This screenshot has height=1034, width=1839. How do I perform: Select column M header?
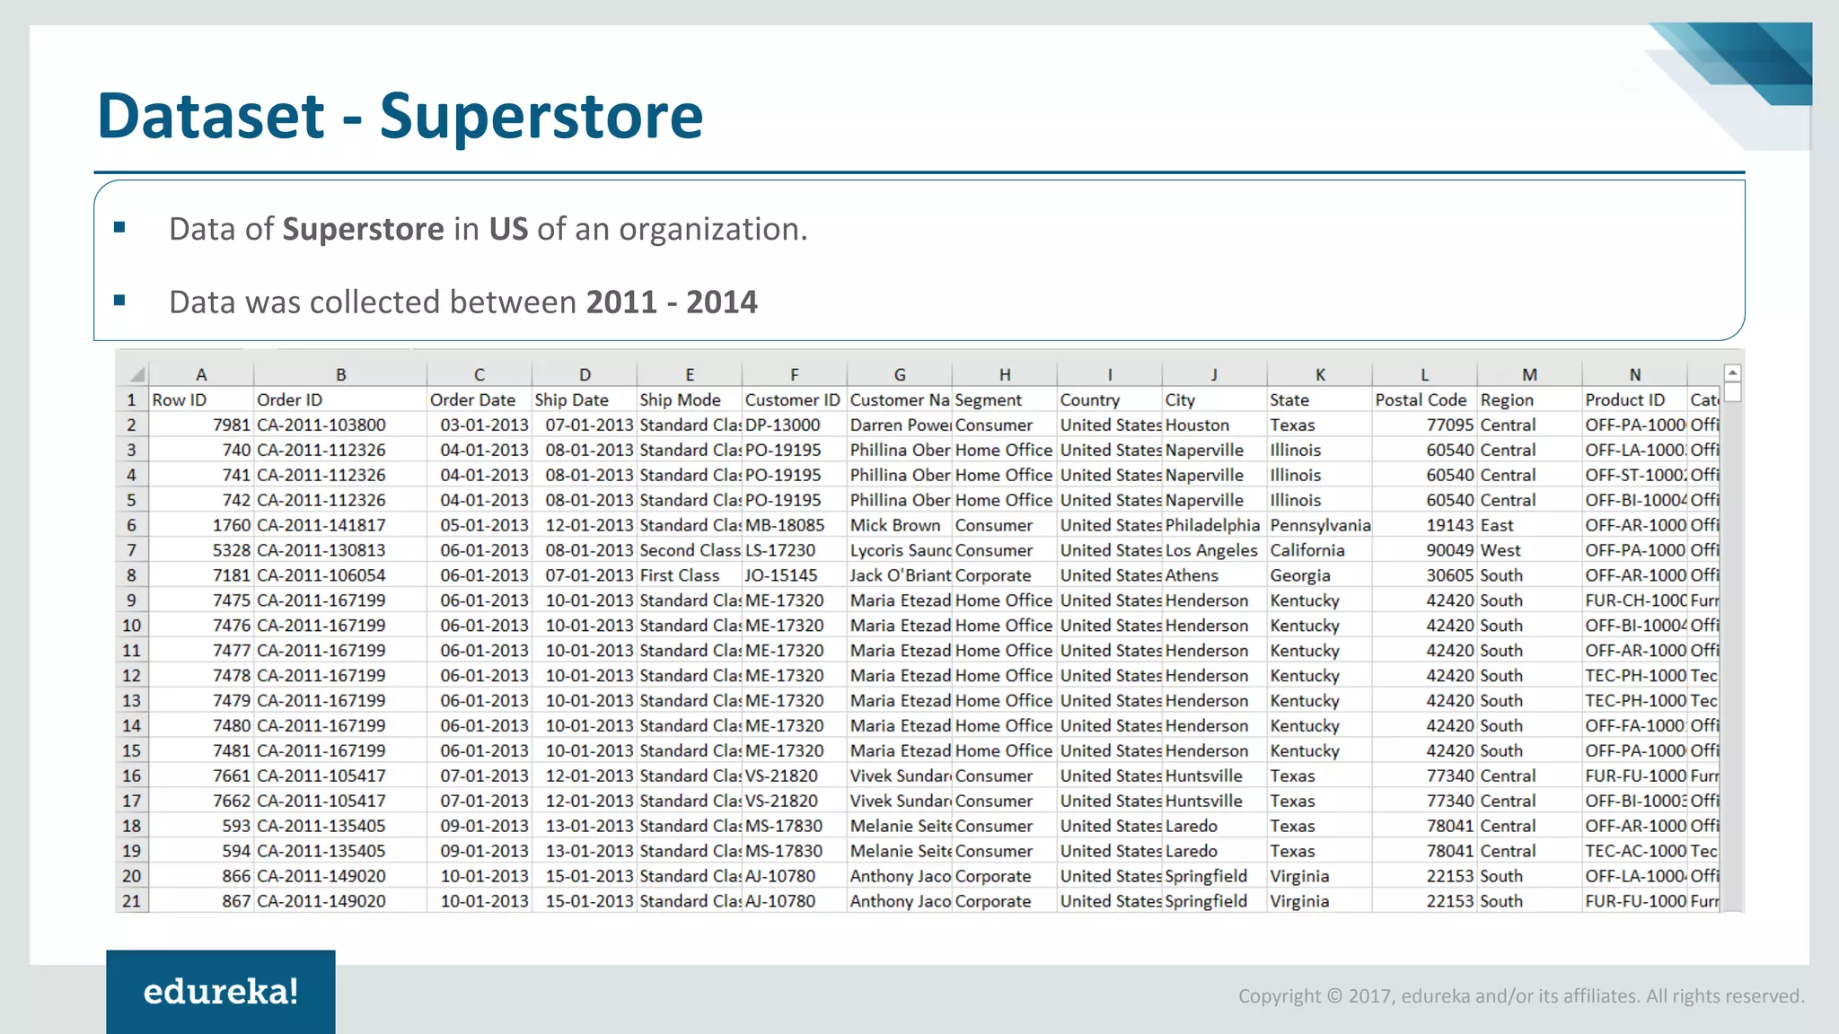tap(1530, 374)
